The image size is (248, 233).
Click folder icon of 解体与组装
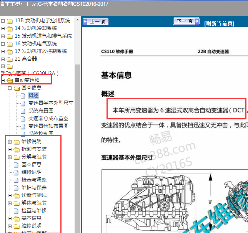click(x=17, y=203)
